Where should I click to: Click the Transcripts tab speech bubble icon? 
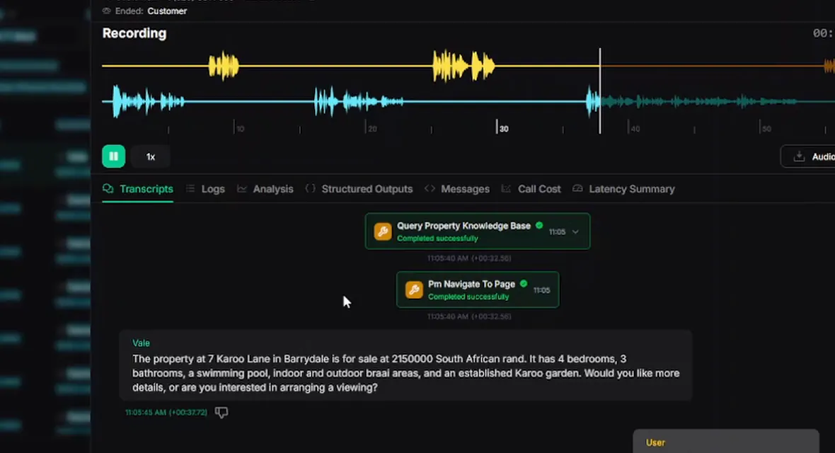click(x=108, y=189)
